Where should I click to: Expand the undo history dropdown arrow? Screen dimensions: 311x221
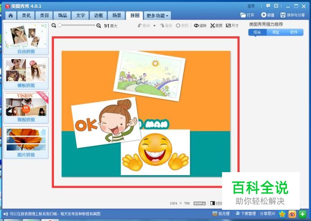click(154, 26)
